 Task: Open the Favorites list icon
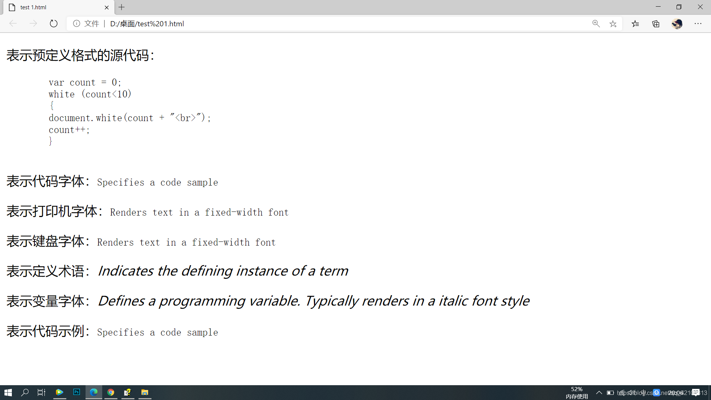coord(635,24)
